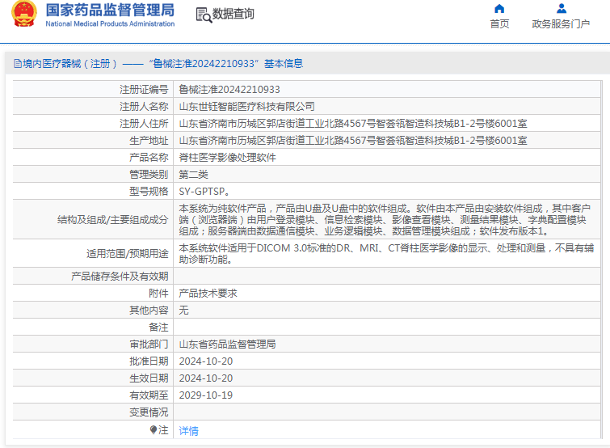
Task: Click the bulb icon beside 注
Action: [154, 429]
